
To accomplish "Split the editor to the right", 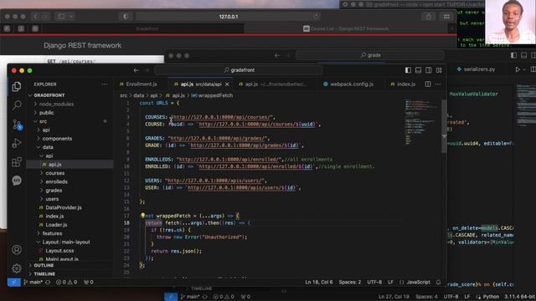I will coord(428,84).
